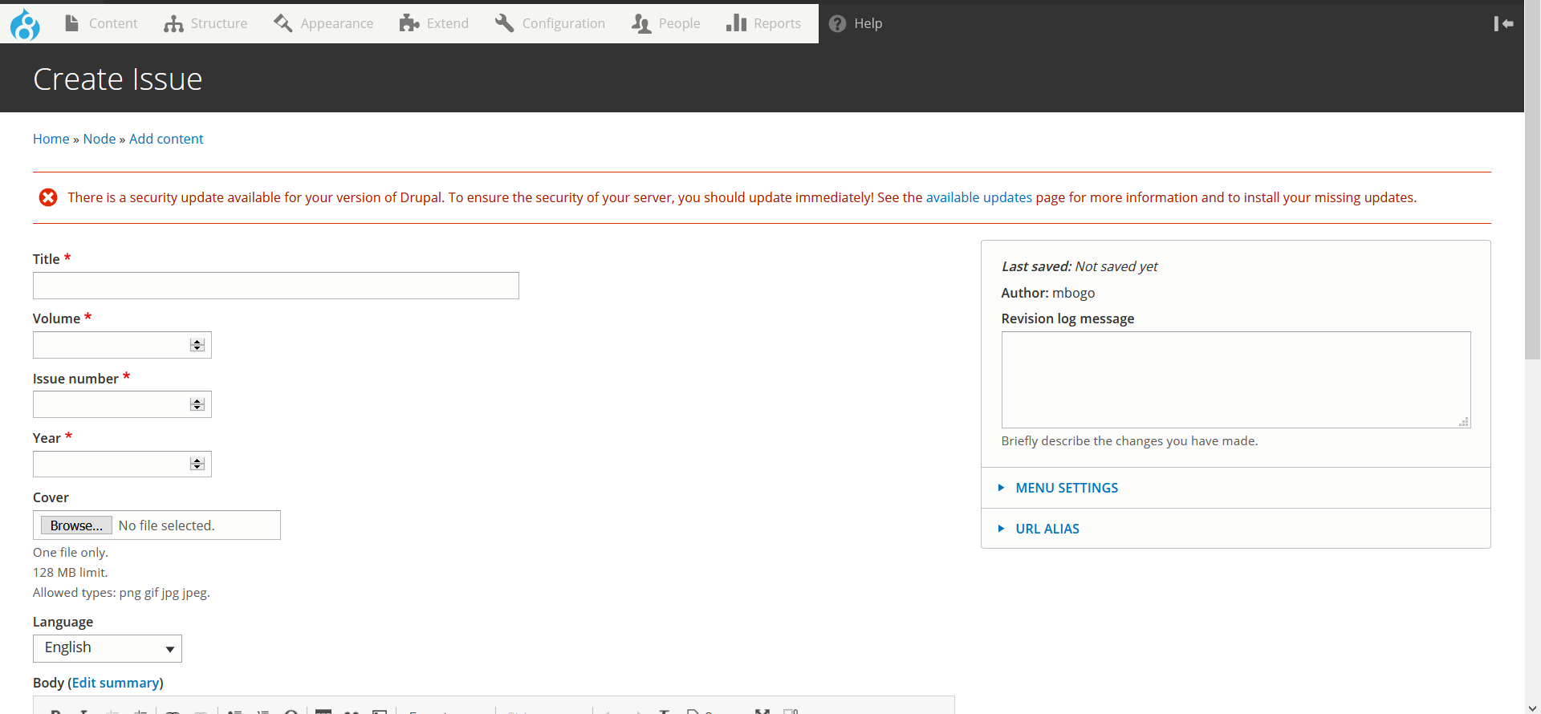The width and height of the screenshot is (1541, 714).
Task: Click the Drupal logo home icon
Action: 25,24
